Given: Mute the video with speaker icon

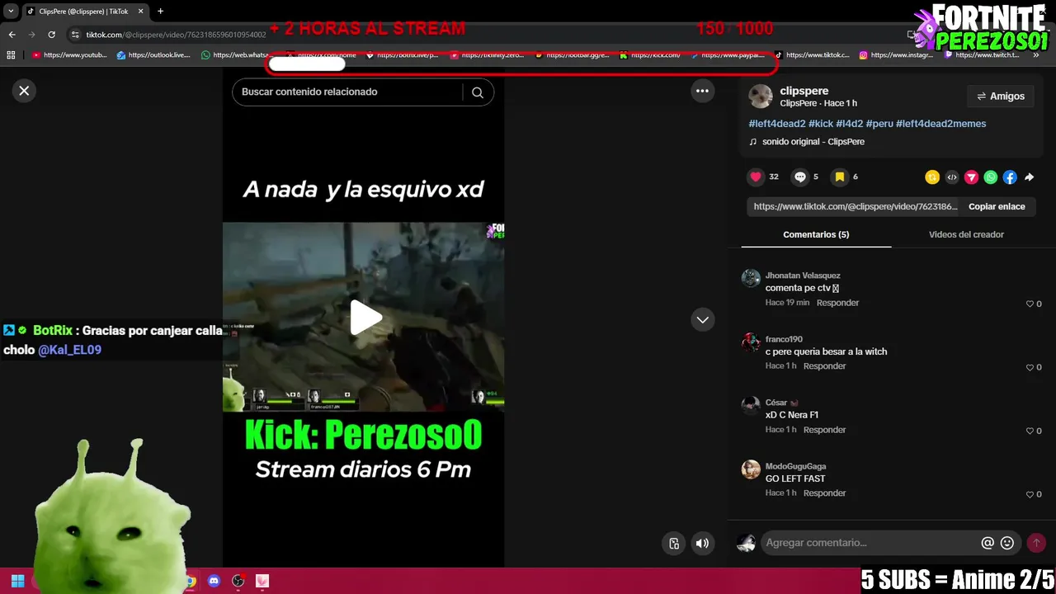Looking at the screenshot, I should tap(702, 543).
